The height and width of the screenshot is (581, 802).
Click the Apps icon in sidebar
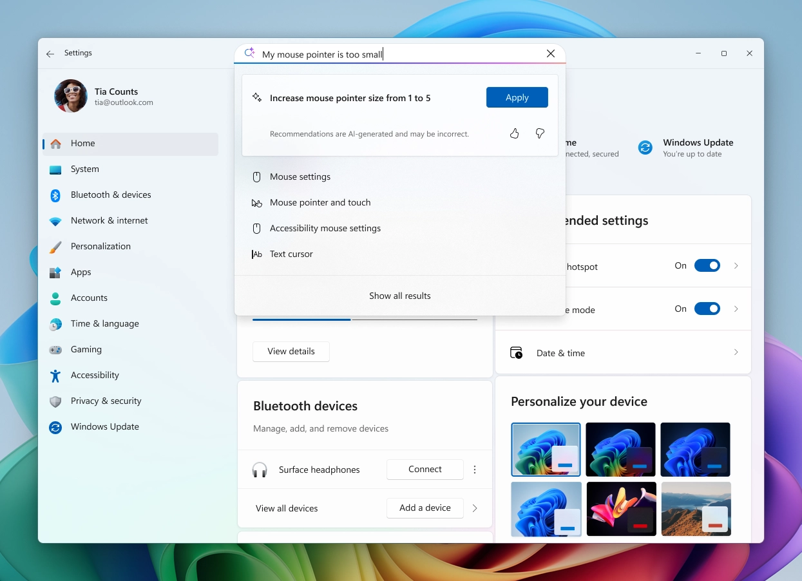[x=55, y=272]
